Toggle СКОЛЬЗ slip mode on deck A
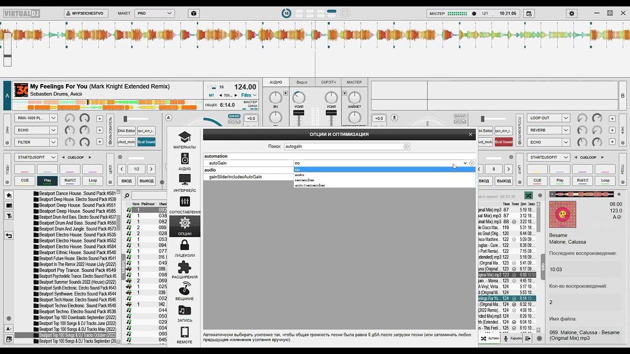This screenshot has width=630, height=354. coord(234,122)
